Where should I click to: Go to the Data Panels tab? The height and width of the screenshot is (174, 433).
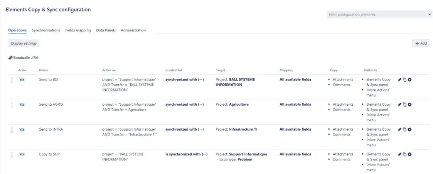tap(106, 30)
